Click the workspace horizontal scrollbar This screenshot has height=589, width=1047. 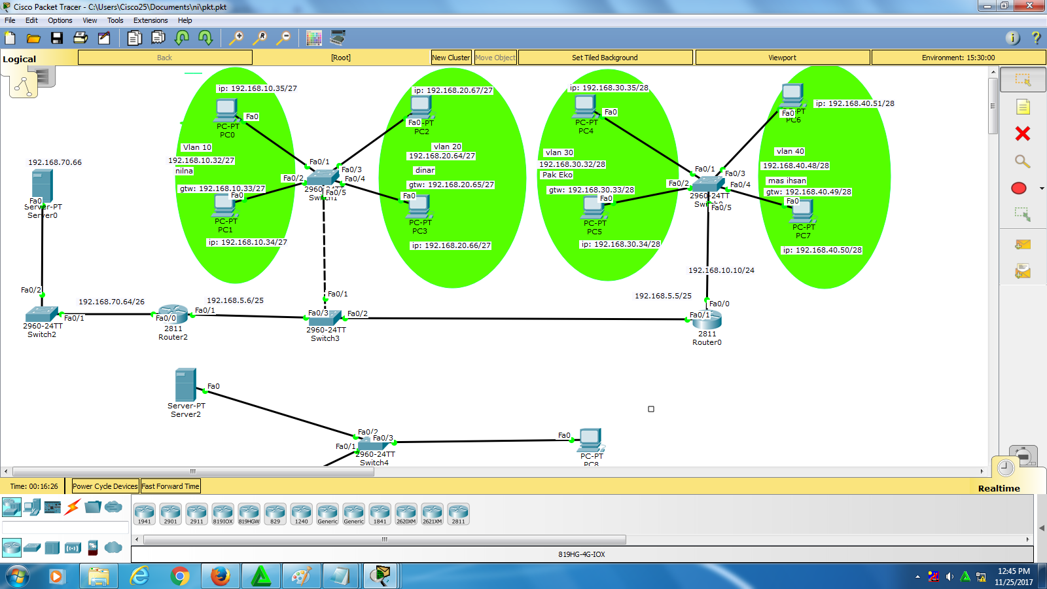192,471
